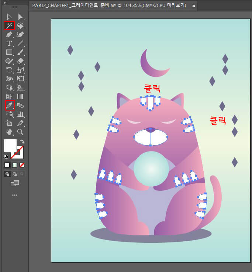Select the Hand tool

point(9,132)
